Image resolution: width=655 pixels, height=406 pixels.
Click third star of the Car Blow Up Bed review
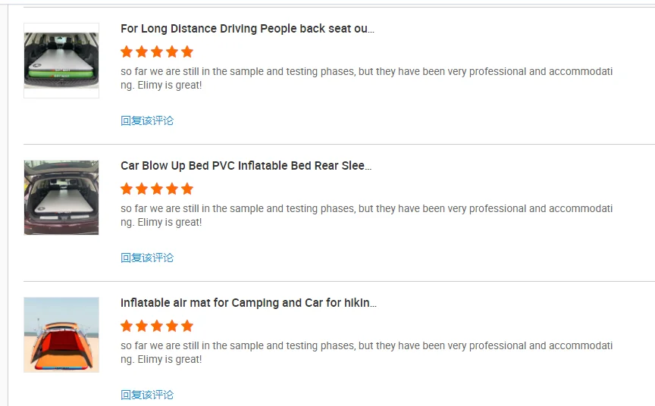coord(157,189)
